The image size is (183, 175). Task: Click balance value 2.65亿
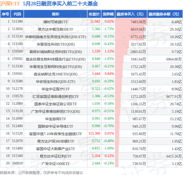177,74
